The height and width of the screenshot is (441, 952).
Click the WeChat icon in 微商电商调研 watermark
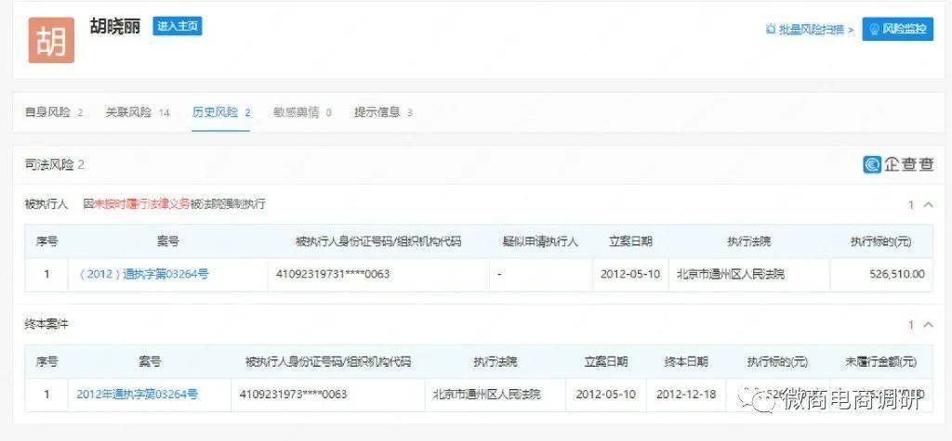pyautogui.click(x=767, y=400)
